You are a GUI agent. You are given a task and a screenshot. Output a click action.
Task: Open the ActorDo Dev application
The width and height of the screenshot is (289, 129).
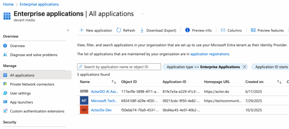101,110
